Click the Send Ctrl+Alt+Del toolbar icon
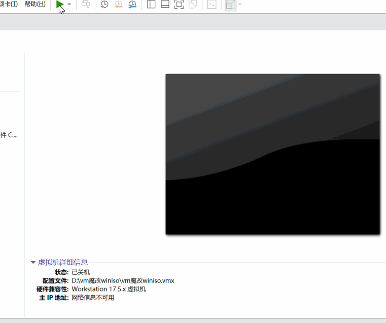386x323 pixels. (x=86, y=5)
